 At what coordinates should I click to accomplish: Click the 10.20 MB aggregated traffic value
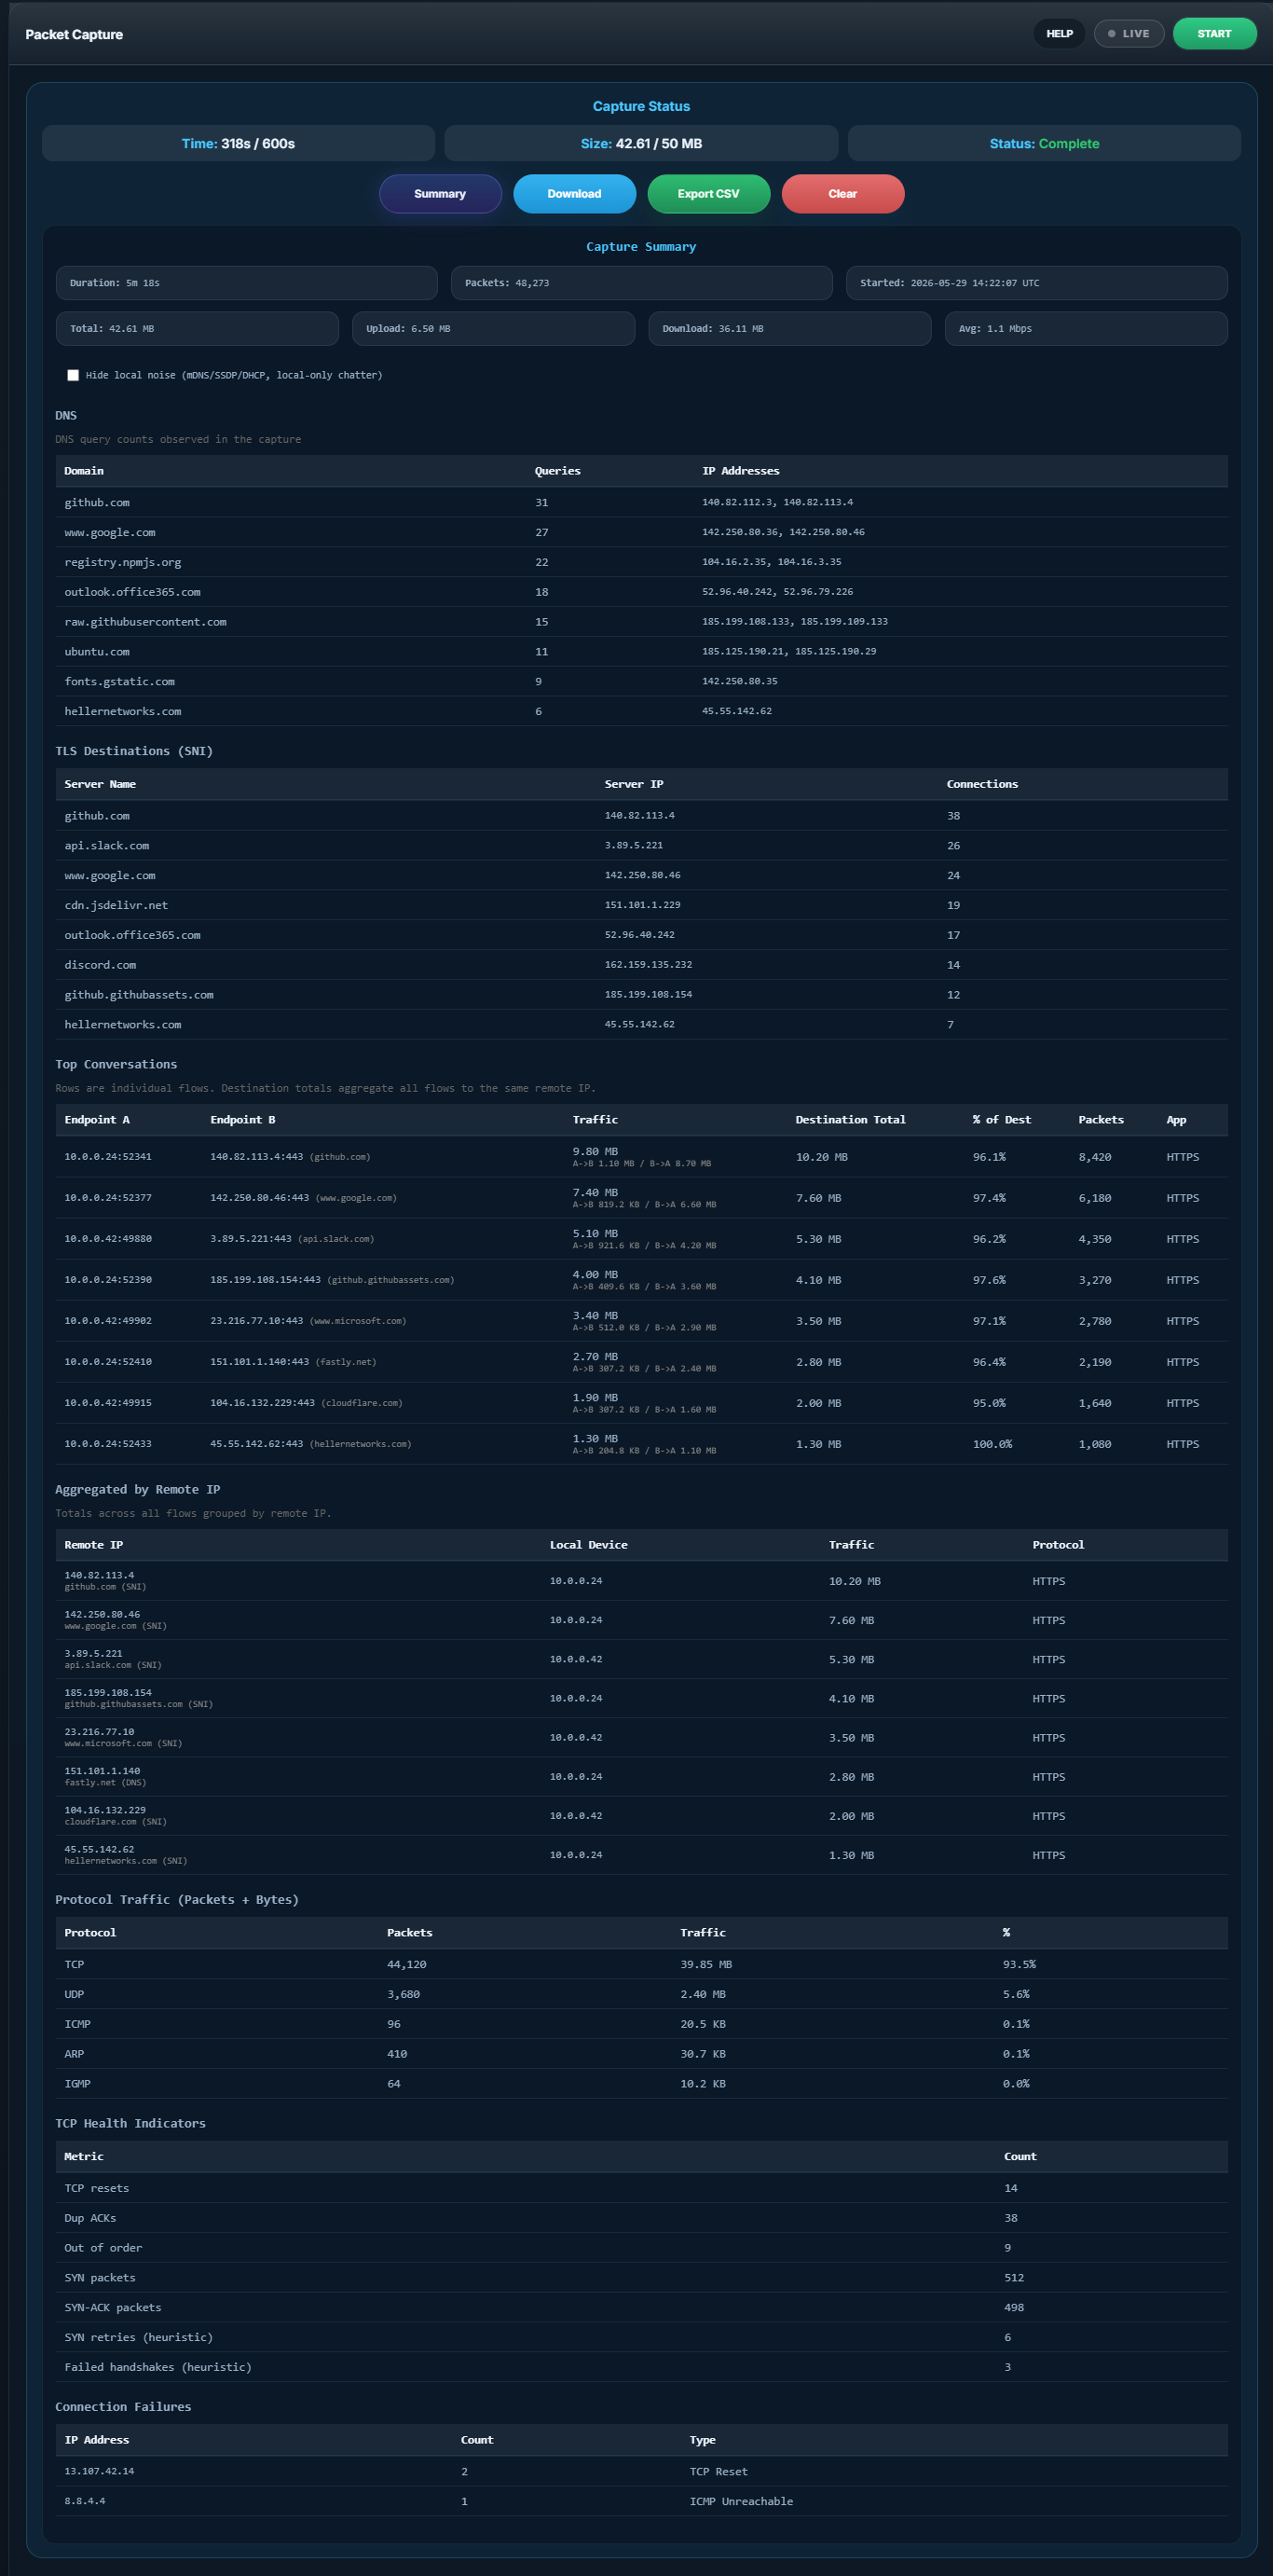coord(855,1581)
